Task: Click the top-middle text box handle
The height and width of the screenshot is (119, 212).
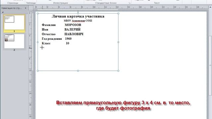Action: coord(78,13)
